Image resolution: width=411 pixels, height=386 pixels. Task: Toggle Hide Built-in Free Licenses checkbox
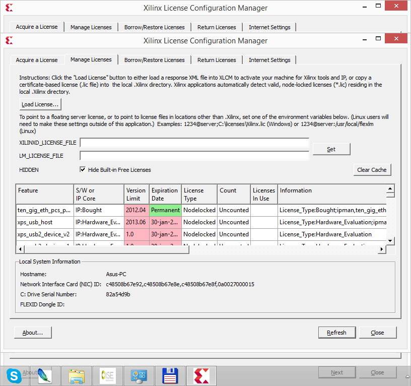pyautogui.click(x=83, y=170)
